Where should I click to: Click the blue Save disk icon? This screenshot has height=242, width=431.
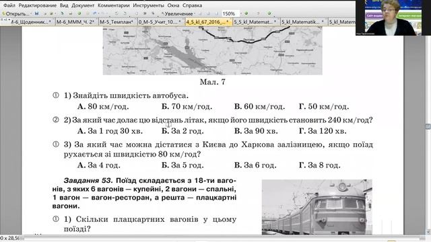[x=36, y=13]
